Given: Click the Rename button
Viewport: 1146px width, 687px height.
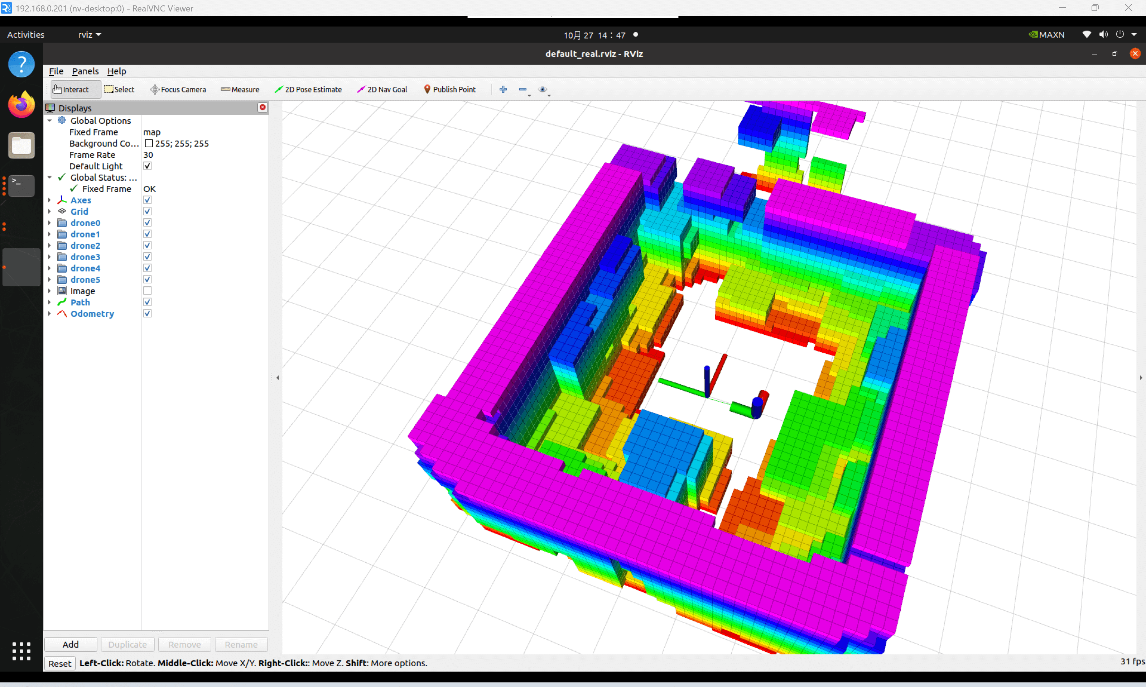Looking at the screenshot, I should tap(241, 644).
